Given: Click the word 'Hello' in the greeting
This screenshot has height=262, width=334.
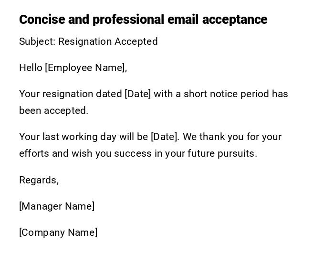Looking at the screenshot, I should [31, 68].
